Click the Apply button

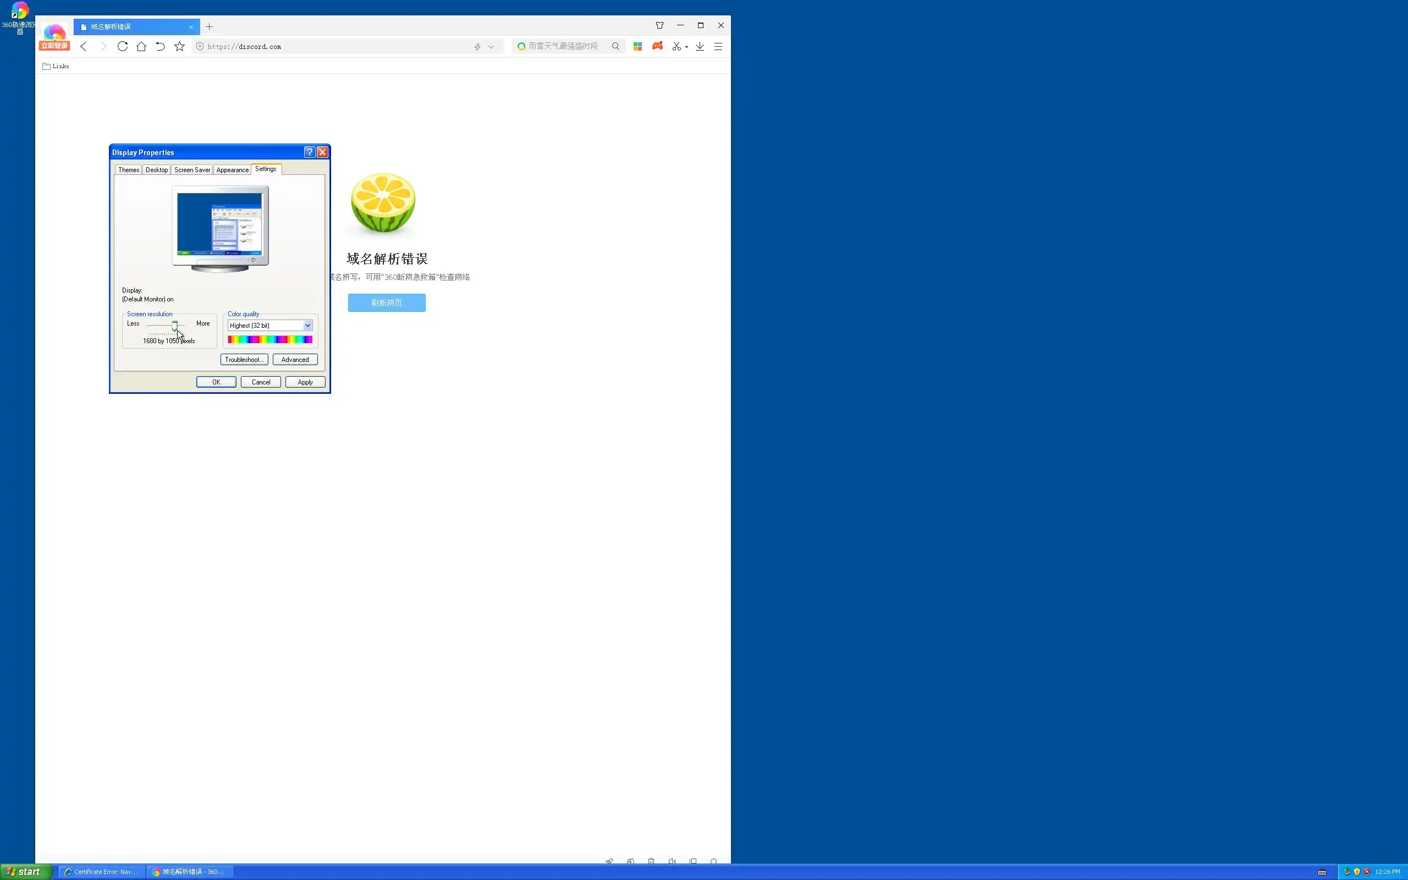(305, 382)
